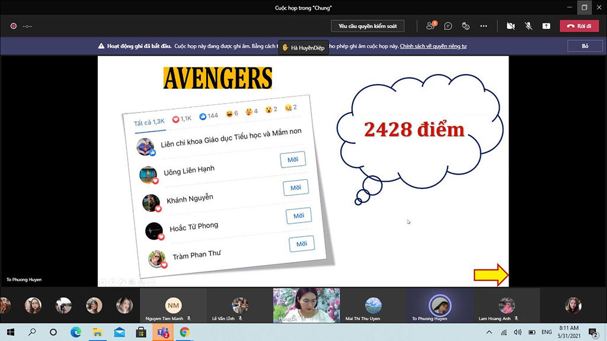
Task: Open the Windows notification center icon
Action: (593, 332)
